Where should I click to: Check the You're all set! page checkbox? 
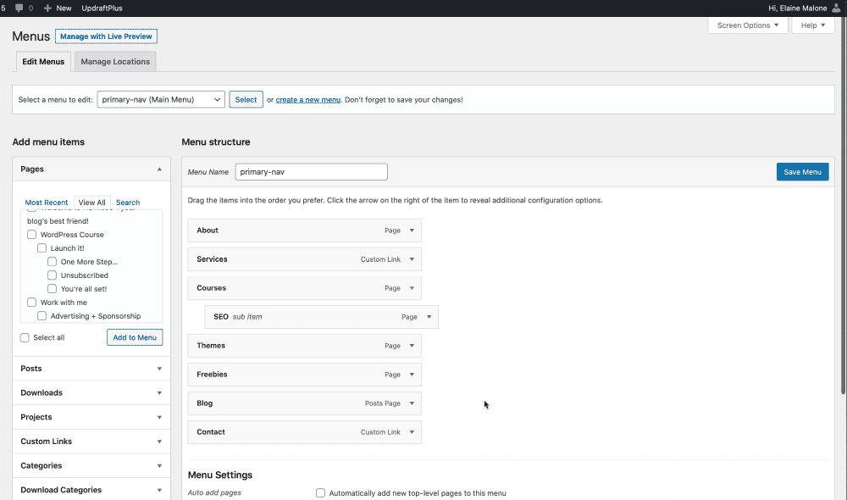click(52, 289)
